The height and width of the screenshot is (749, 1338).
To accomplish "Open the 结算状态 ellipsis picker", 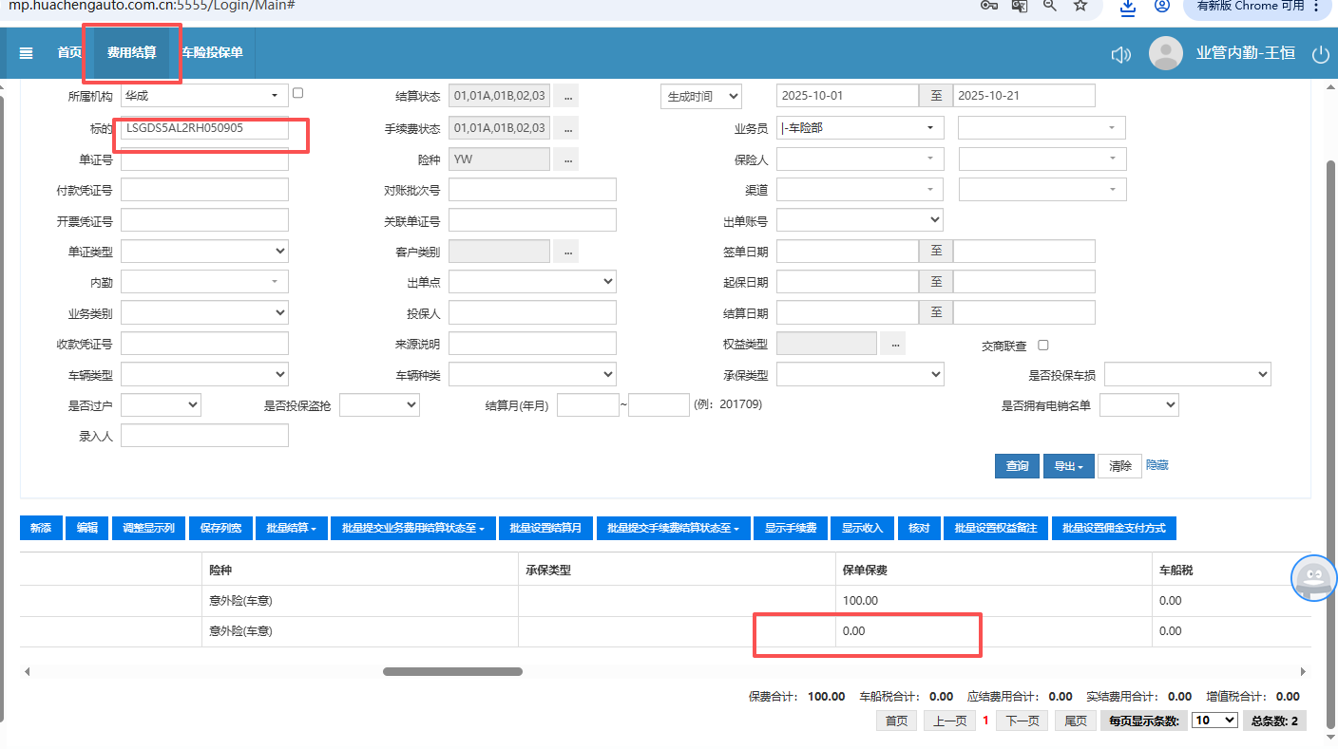I will (566, 96).
